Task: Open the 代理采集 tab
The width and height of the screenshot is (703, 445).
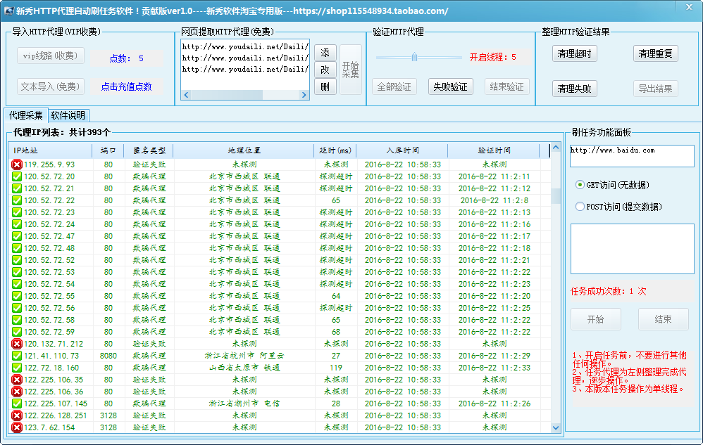Action: point(26,115)
